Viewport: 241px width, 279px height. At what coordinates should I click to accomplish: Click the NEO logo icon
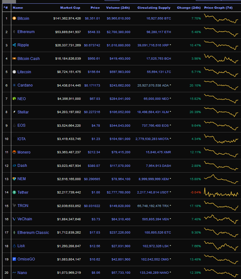[x=14, y=99]
